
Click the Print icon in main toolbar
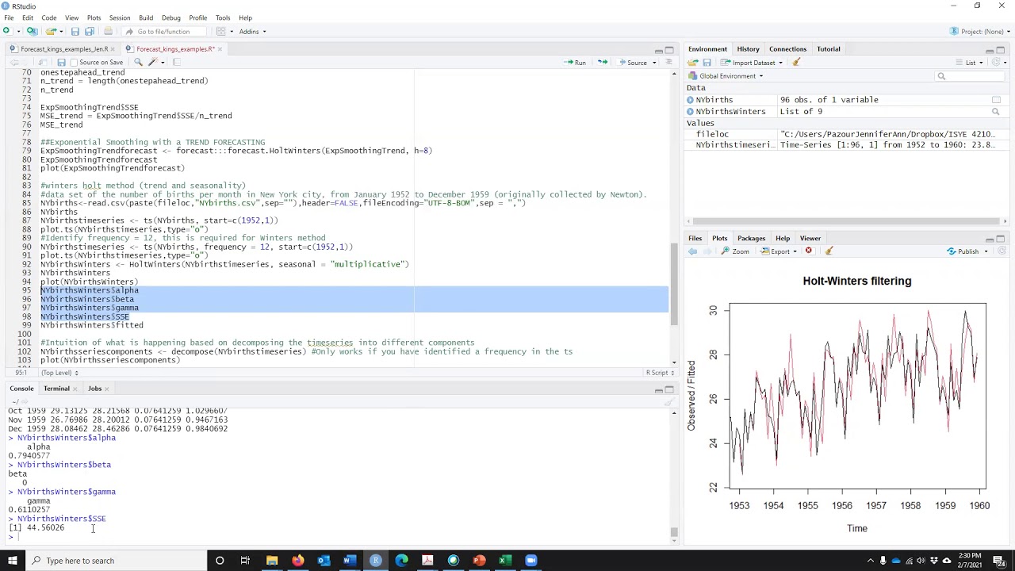point(108,31)
